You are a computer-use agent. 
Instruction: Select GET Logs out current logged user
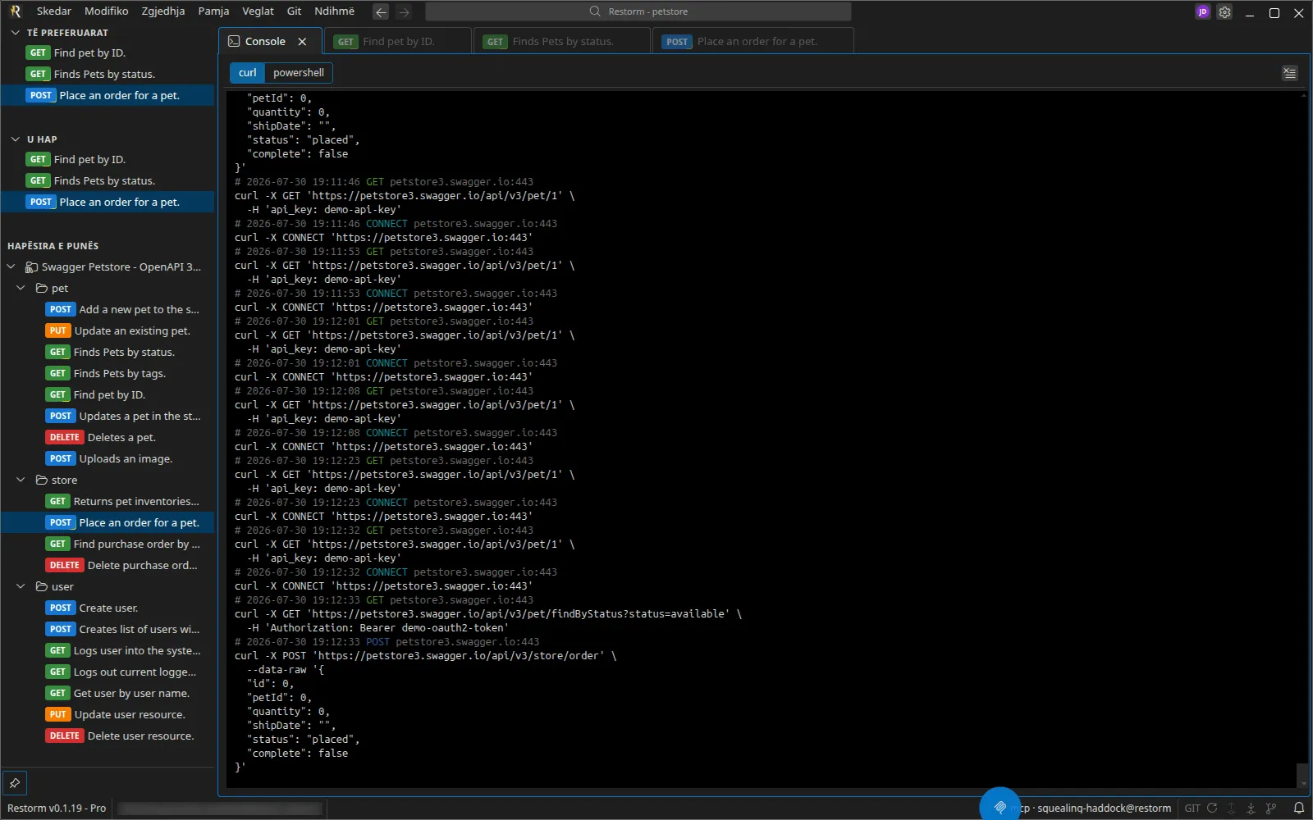[x=108, y=672]
